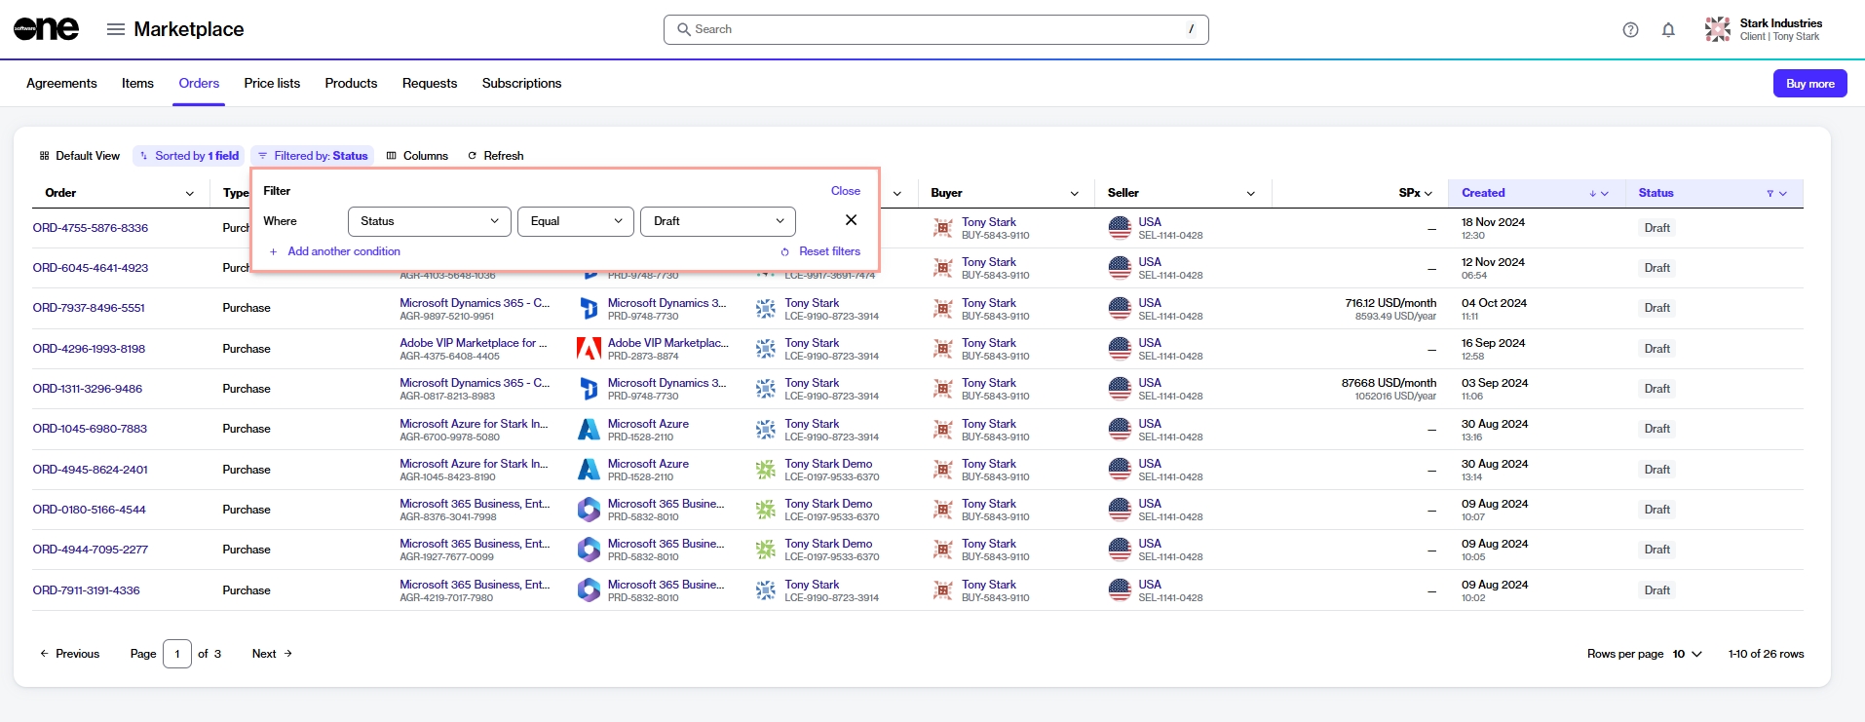The image size is (1865, 722).
Task: Switch to the Products tab
Action: click(351, 83)
